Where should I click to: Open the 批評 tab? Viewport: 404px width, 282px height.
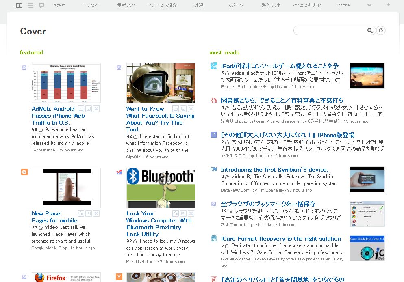[x=199, y=5]
